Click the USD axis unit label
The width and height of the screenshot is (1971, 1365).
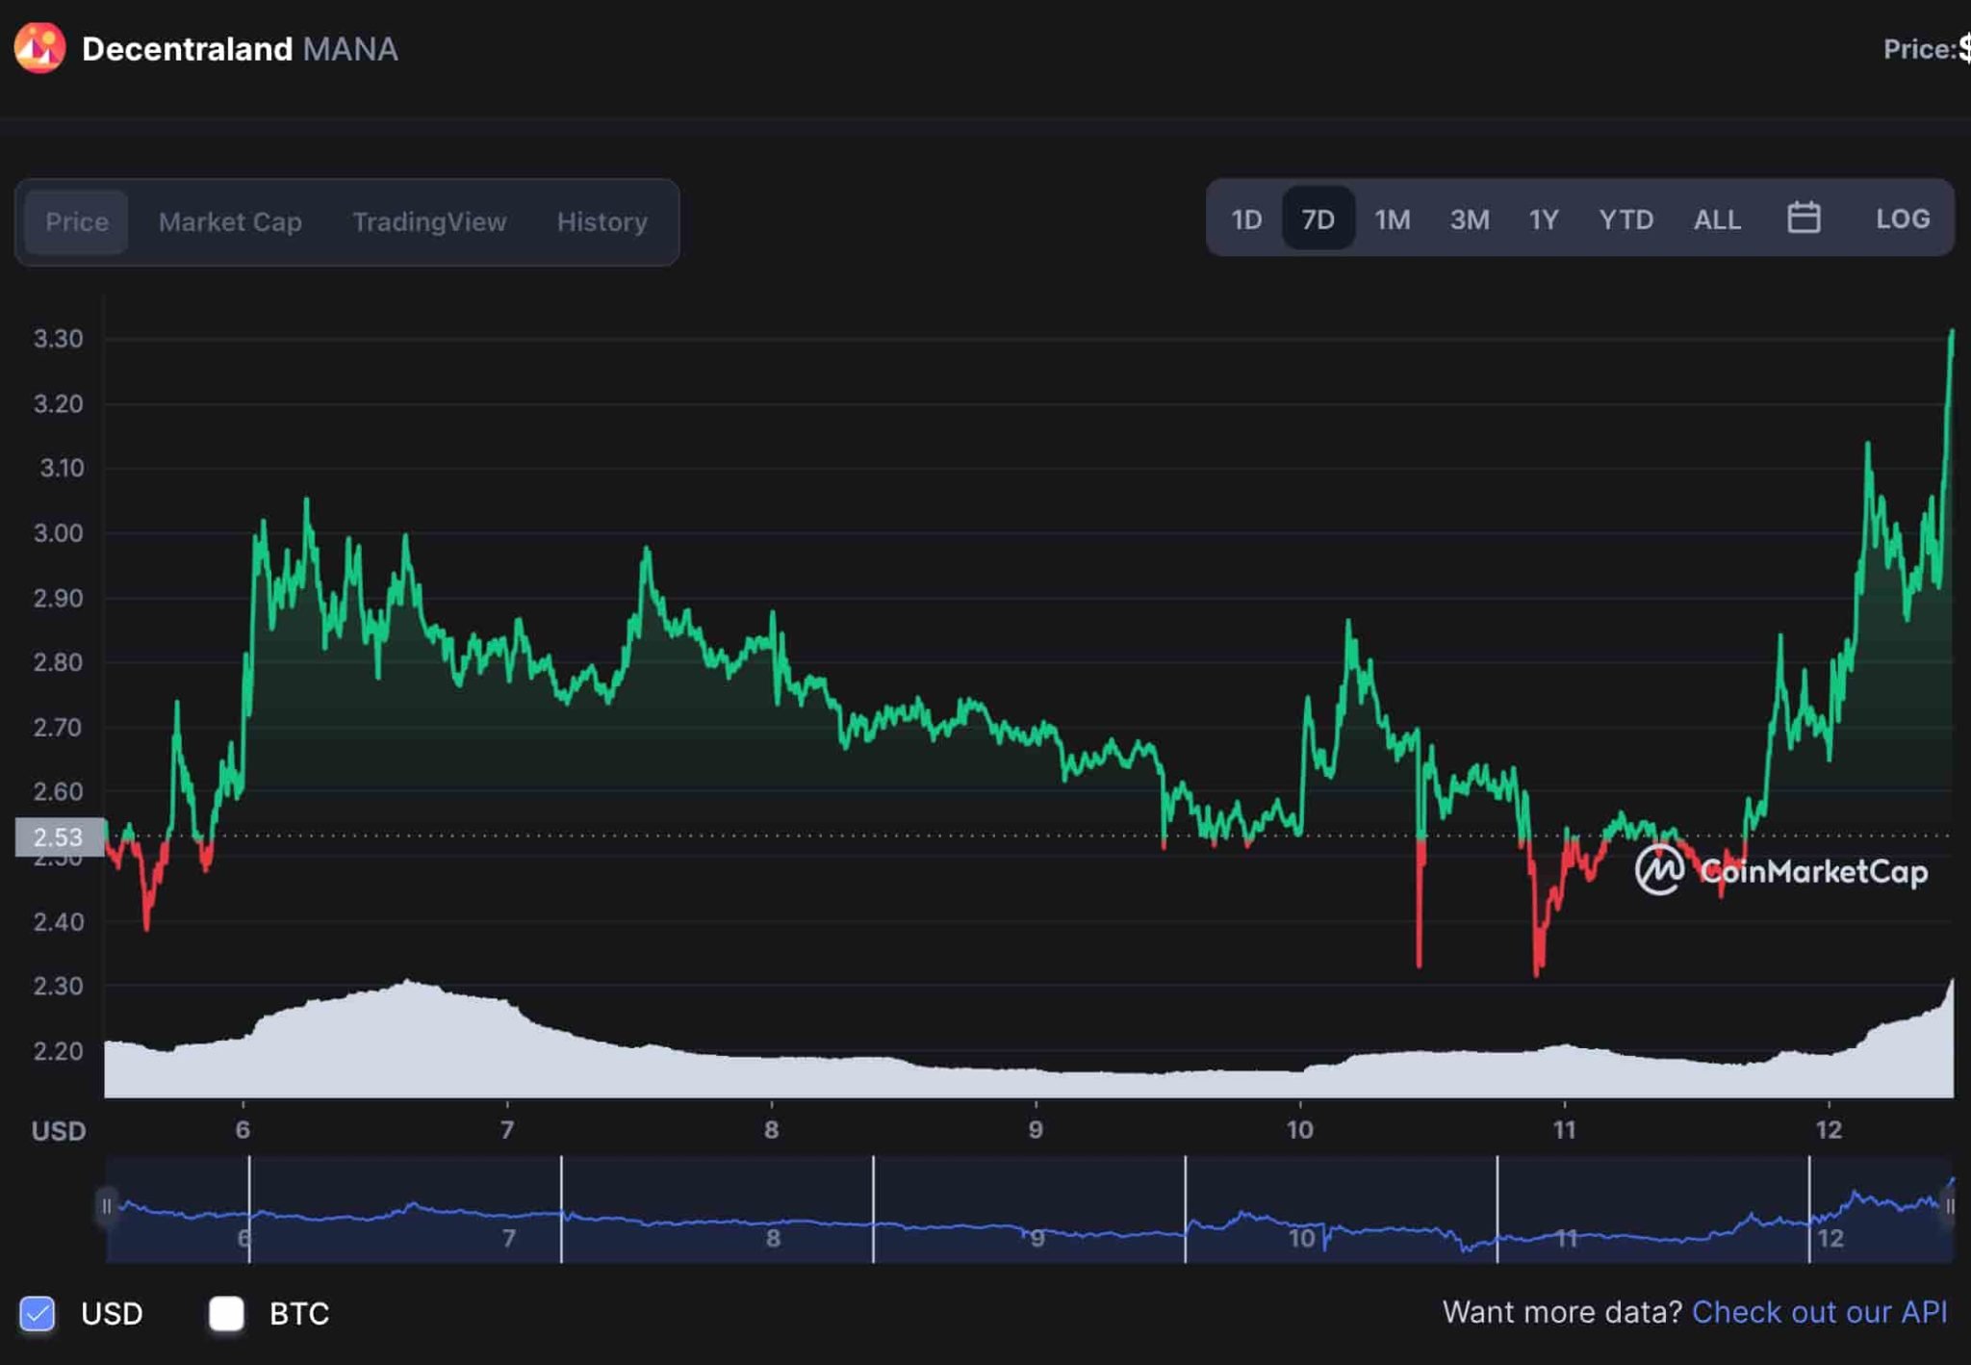point(59,1131)
